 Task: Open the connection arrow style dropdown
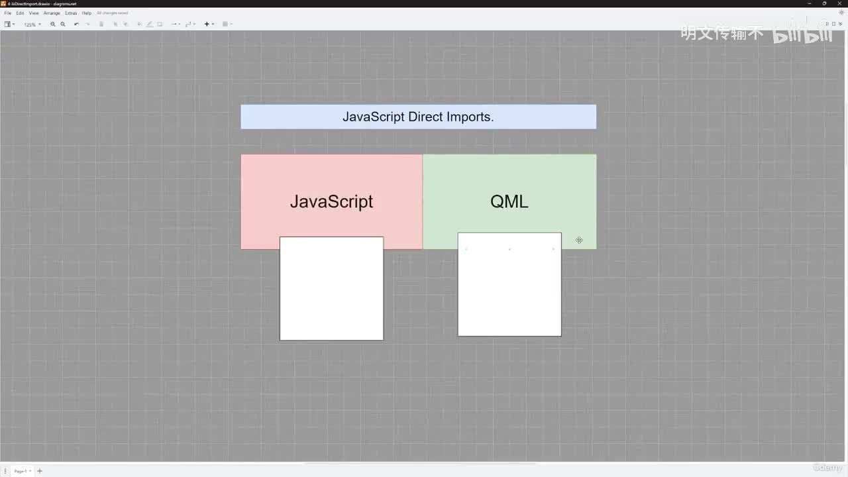click(175, 24)
